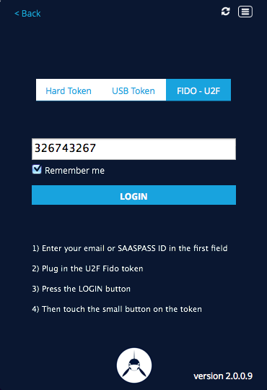Click the instruction about entering email or SAASPASS ID
267x390 pixels.
[130, 248]
